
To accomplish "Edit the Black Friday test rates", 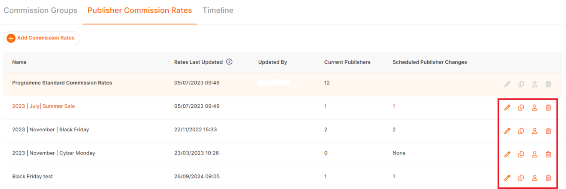I will [507, 178].
